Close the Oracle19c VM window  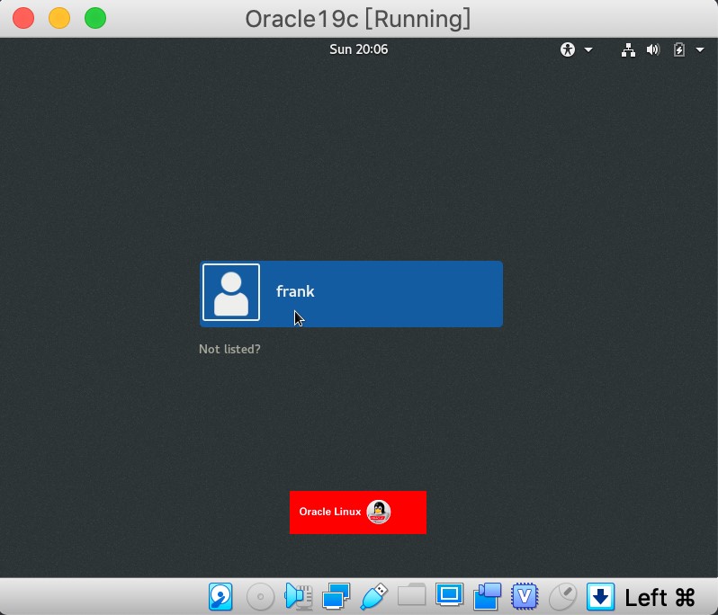pos(23,18)
